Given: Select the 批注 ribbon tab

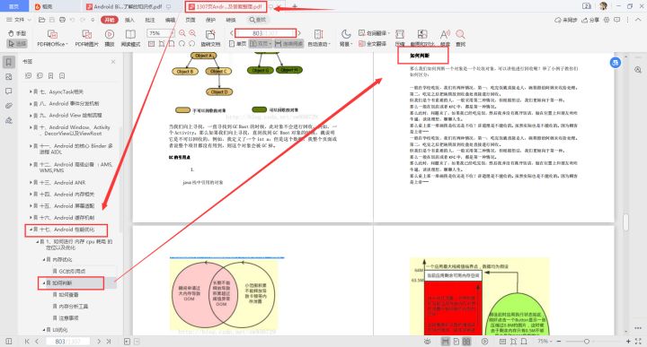Looking at the screenshot, I should point(150,20).
